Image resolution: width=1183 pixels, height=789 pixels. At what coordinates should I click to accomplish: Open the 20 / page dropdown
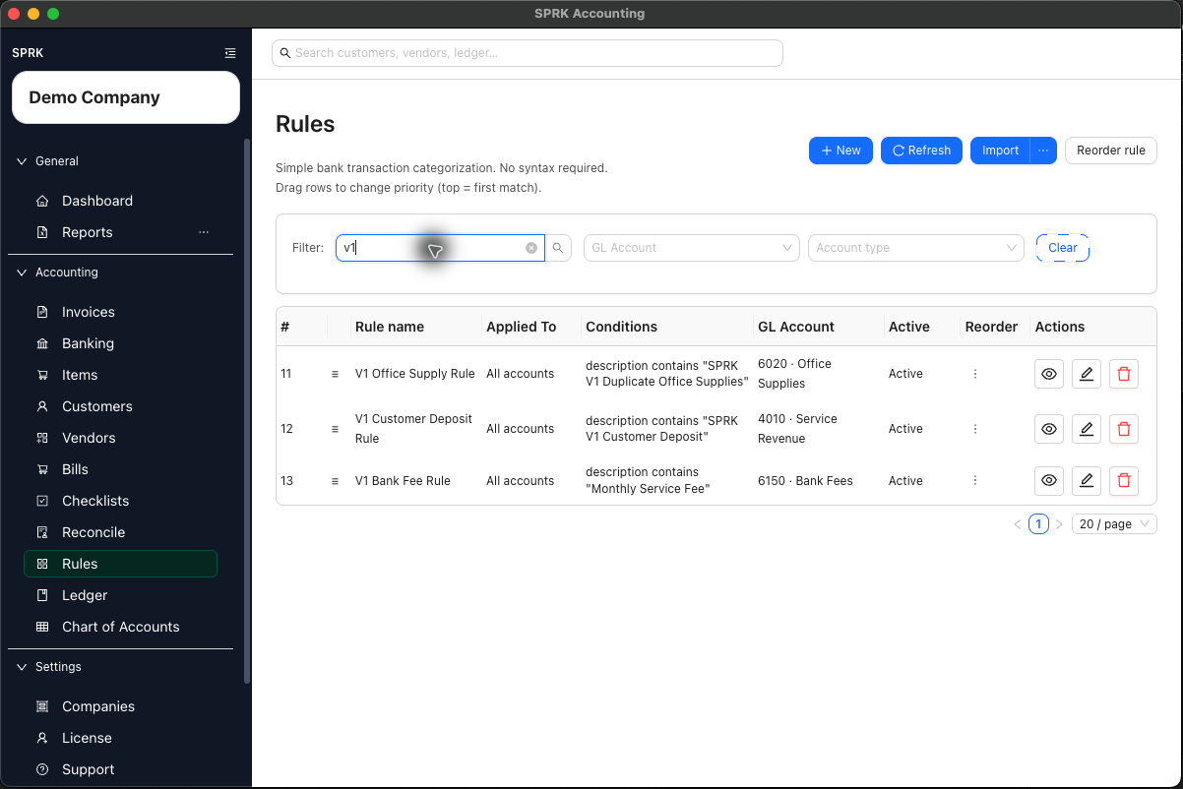tap(1114, 524)
